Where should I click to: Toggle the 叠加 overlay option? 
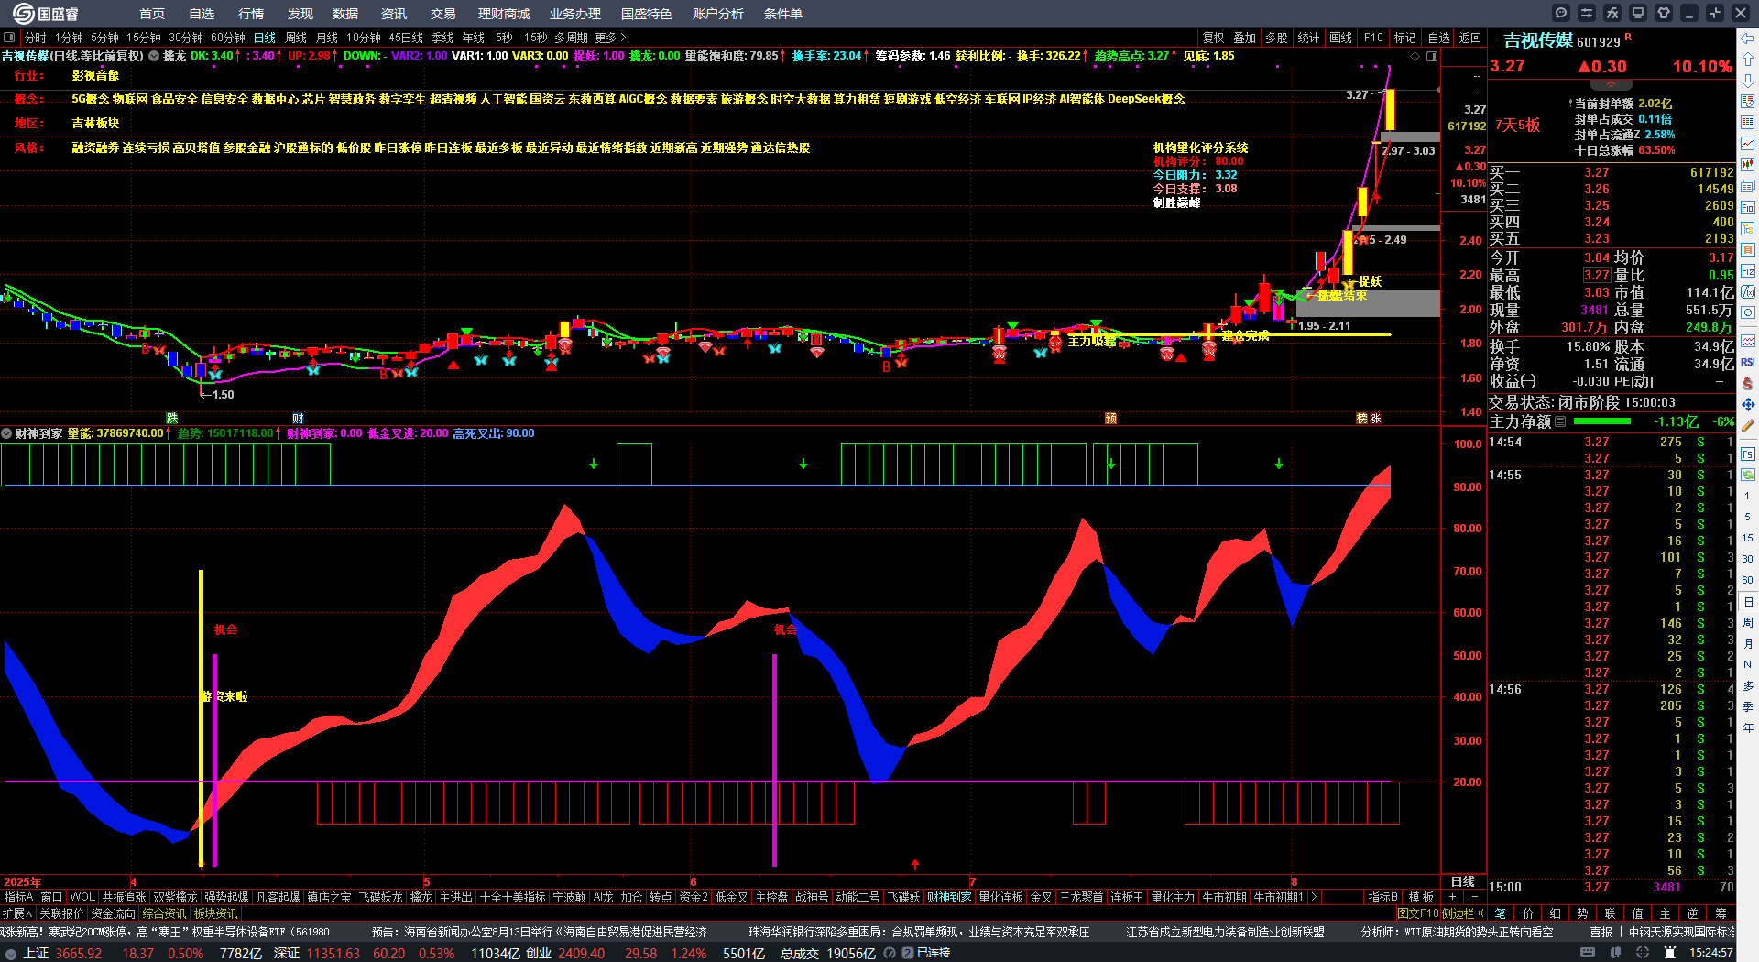[x=1244, y=38]
